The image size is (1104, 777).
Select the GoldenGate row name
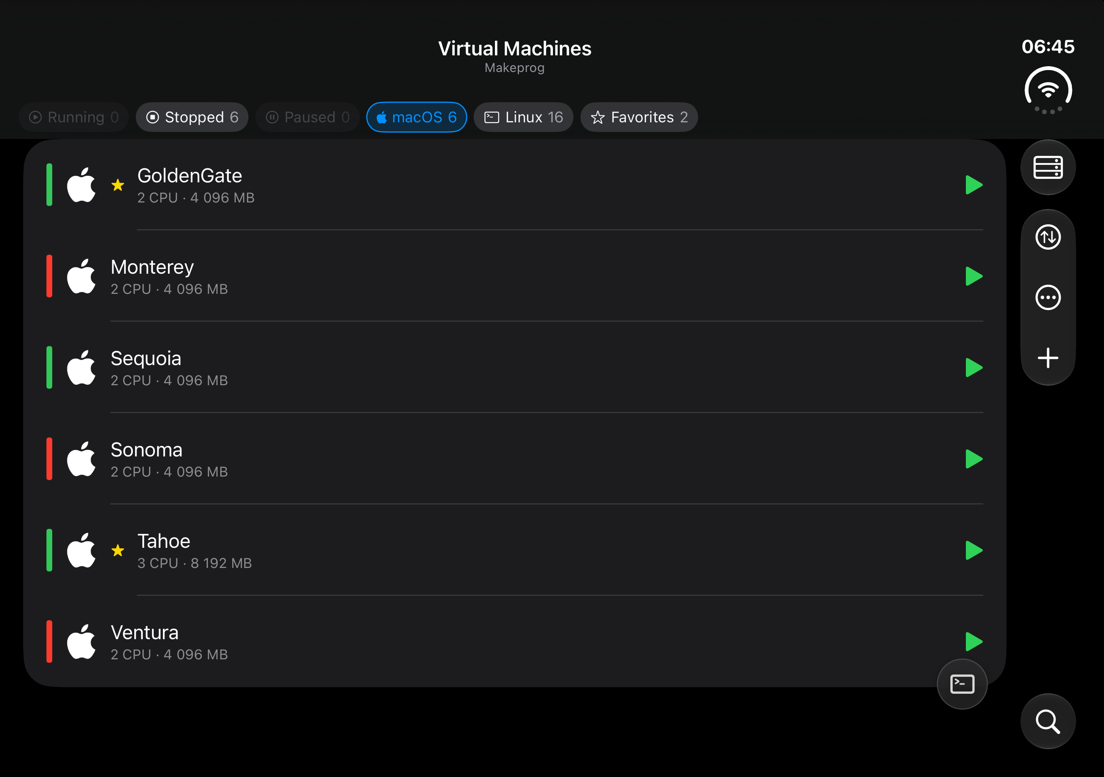pos(190,176)
